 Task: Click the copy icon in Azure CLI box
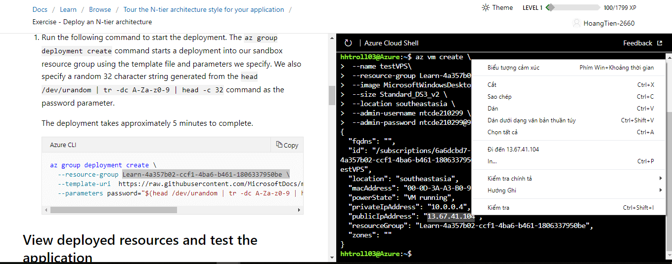(x=279, y=145)
